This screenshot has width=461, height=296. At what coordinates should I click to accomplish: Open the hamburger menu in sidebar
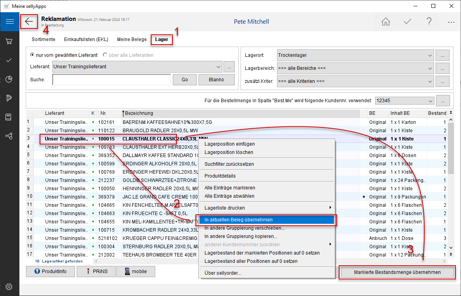(x=9, y=22)
